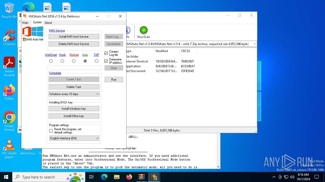Expand the WinRAR archive path dropdown
The width and height of the screenshot is (325, 182).
click(x=255, y=44)
